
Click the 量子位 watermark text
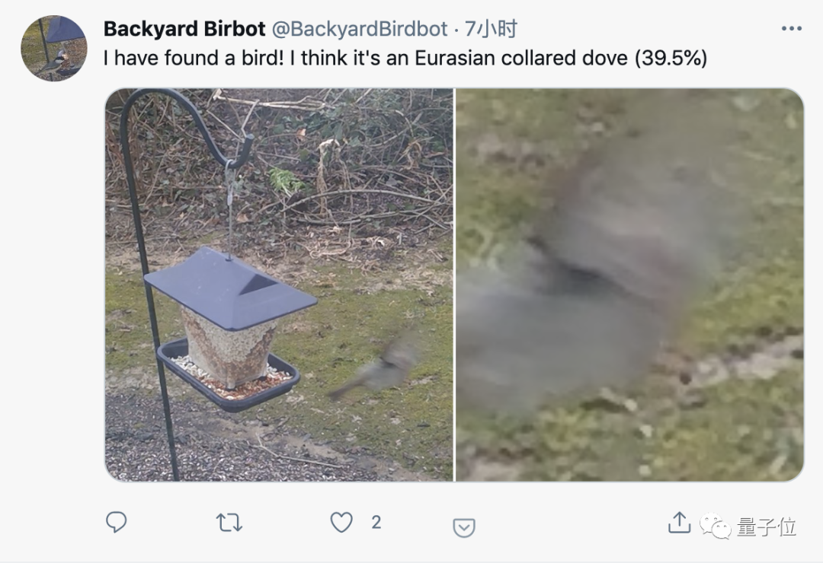(767, 526)
